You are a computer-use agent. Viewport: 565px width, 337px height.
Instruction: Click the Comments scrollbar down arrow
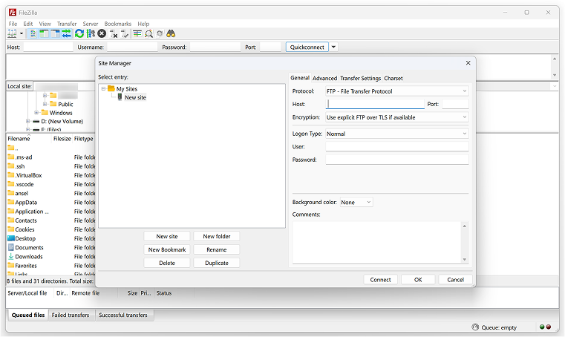pyautogui.click(x=465, y=260)
